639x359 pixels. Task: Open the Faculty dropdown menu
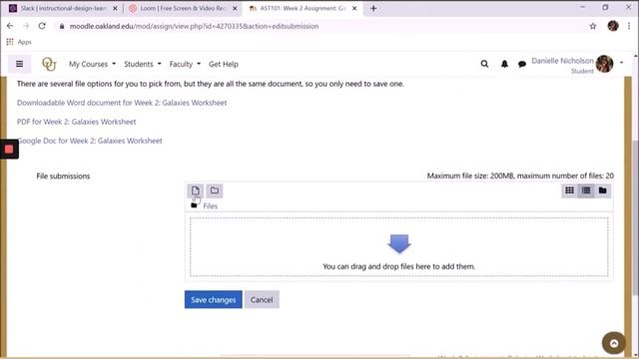pyautogui.click(x=185, y=64)
